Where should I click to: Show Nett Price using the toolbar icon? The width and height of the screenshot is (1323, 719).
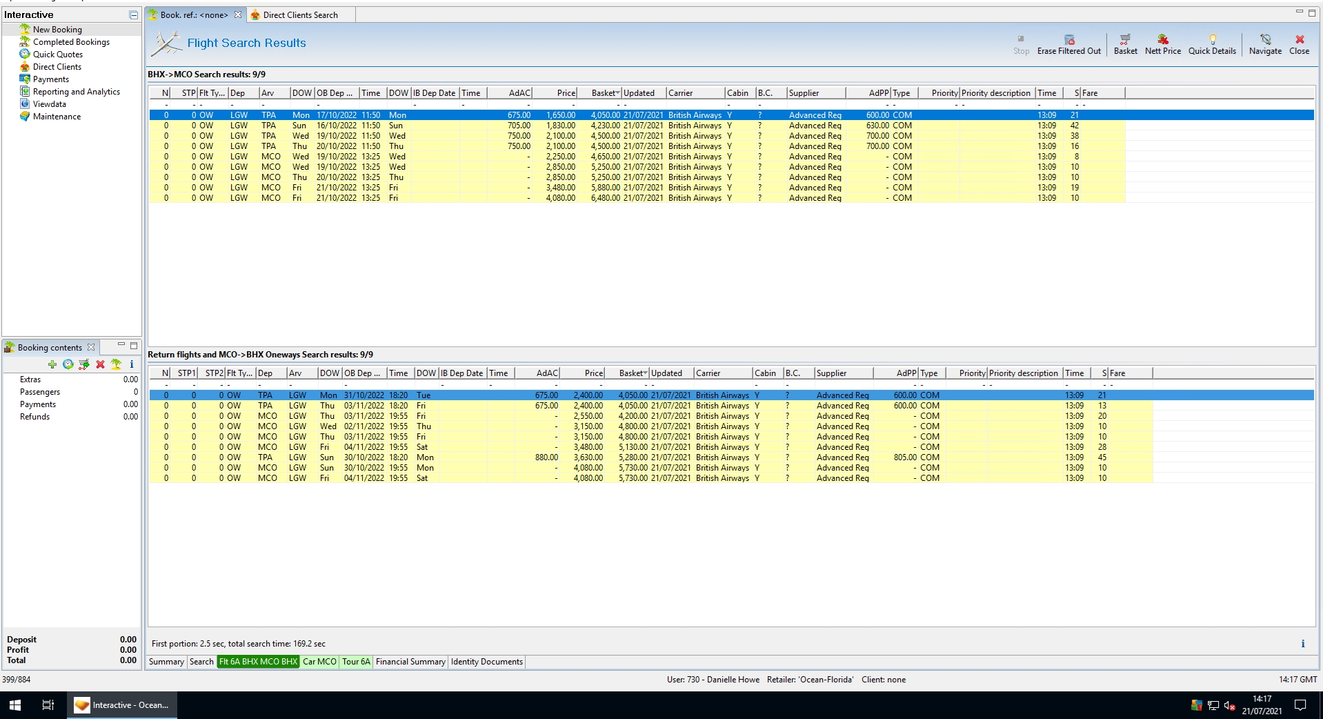(x=1163, y=40)
